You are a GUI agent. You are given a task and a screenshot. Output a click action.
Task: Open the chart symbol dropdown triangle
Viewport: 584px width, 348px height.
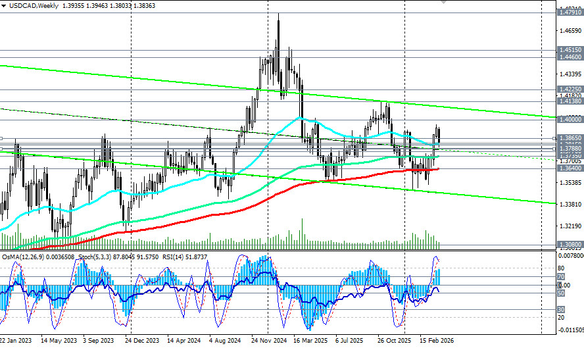point(4,5)
